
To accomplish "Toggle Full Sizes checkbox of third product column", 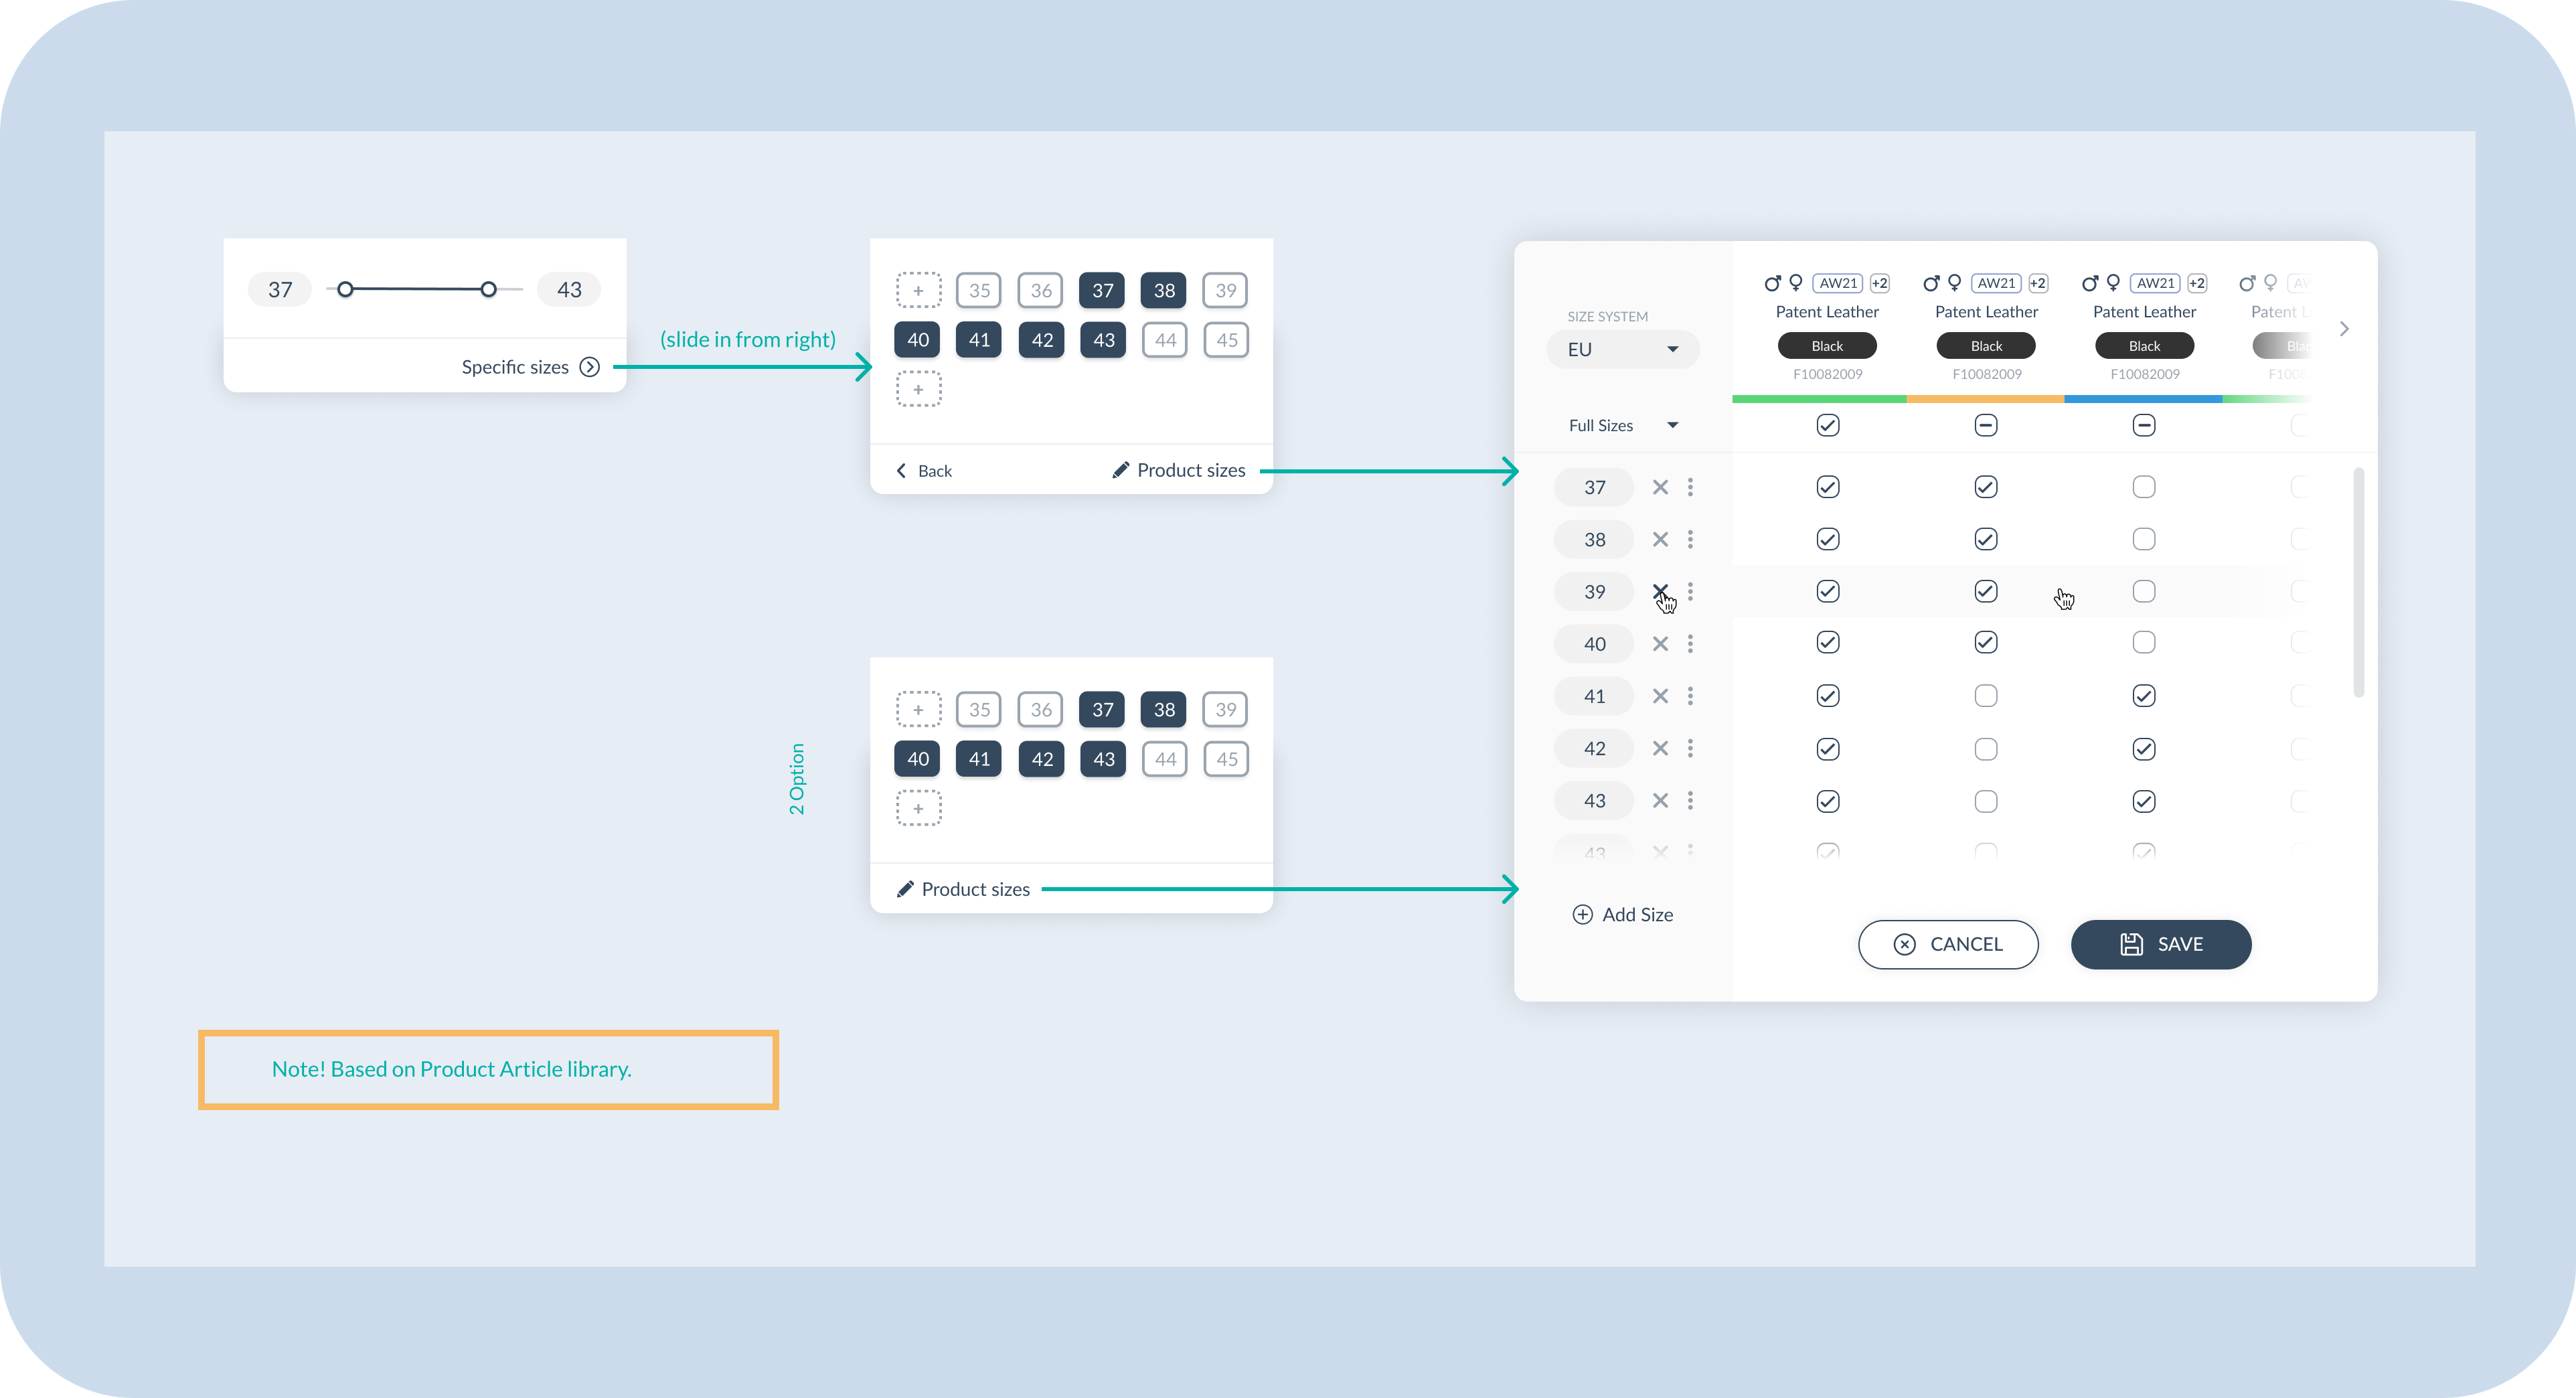I will point(2143,425).
